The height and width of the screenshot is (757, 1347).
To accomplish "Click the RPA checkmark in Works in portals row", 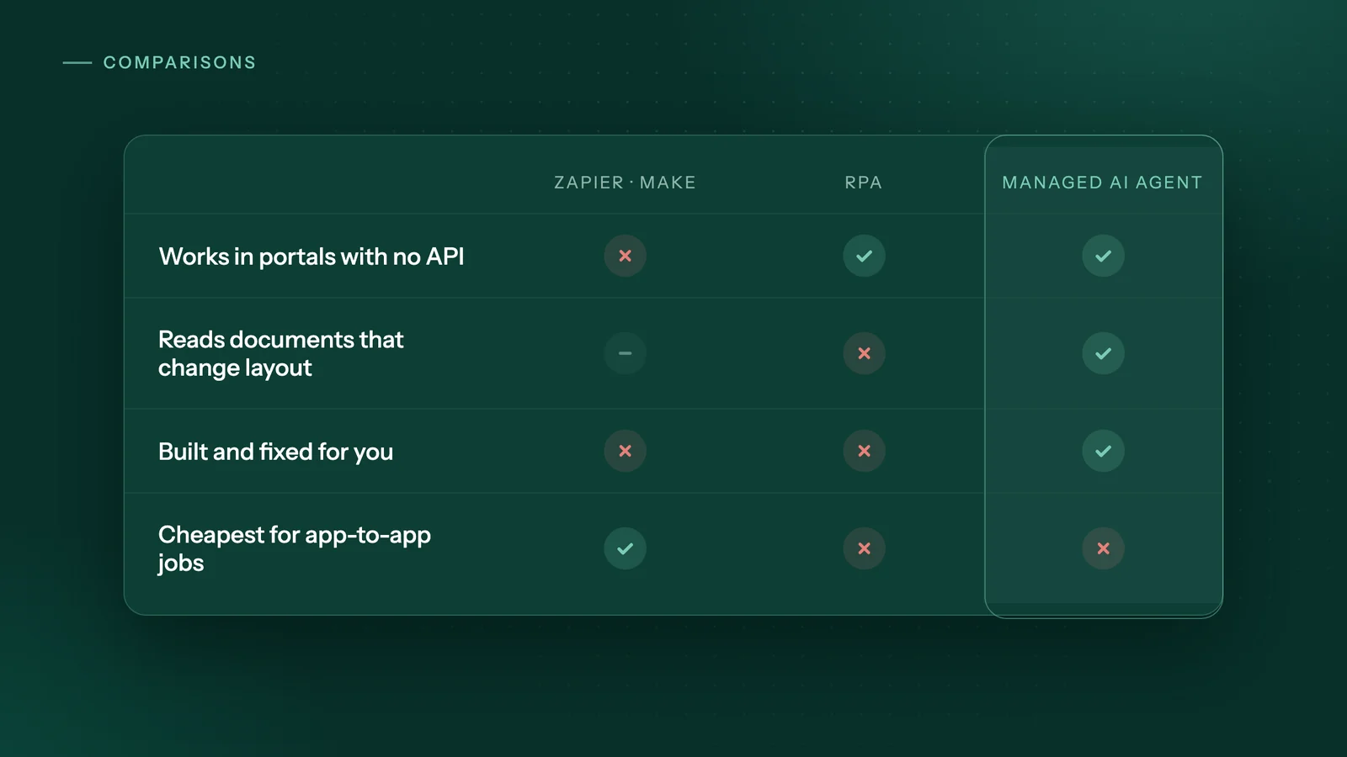I will pyautogui.click(x=864, y=256).
